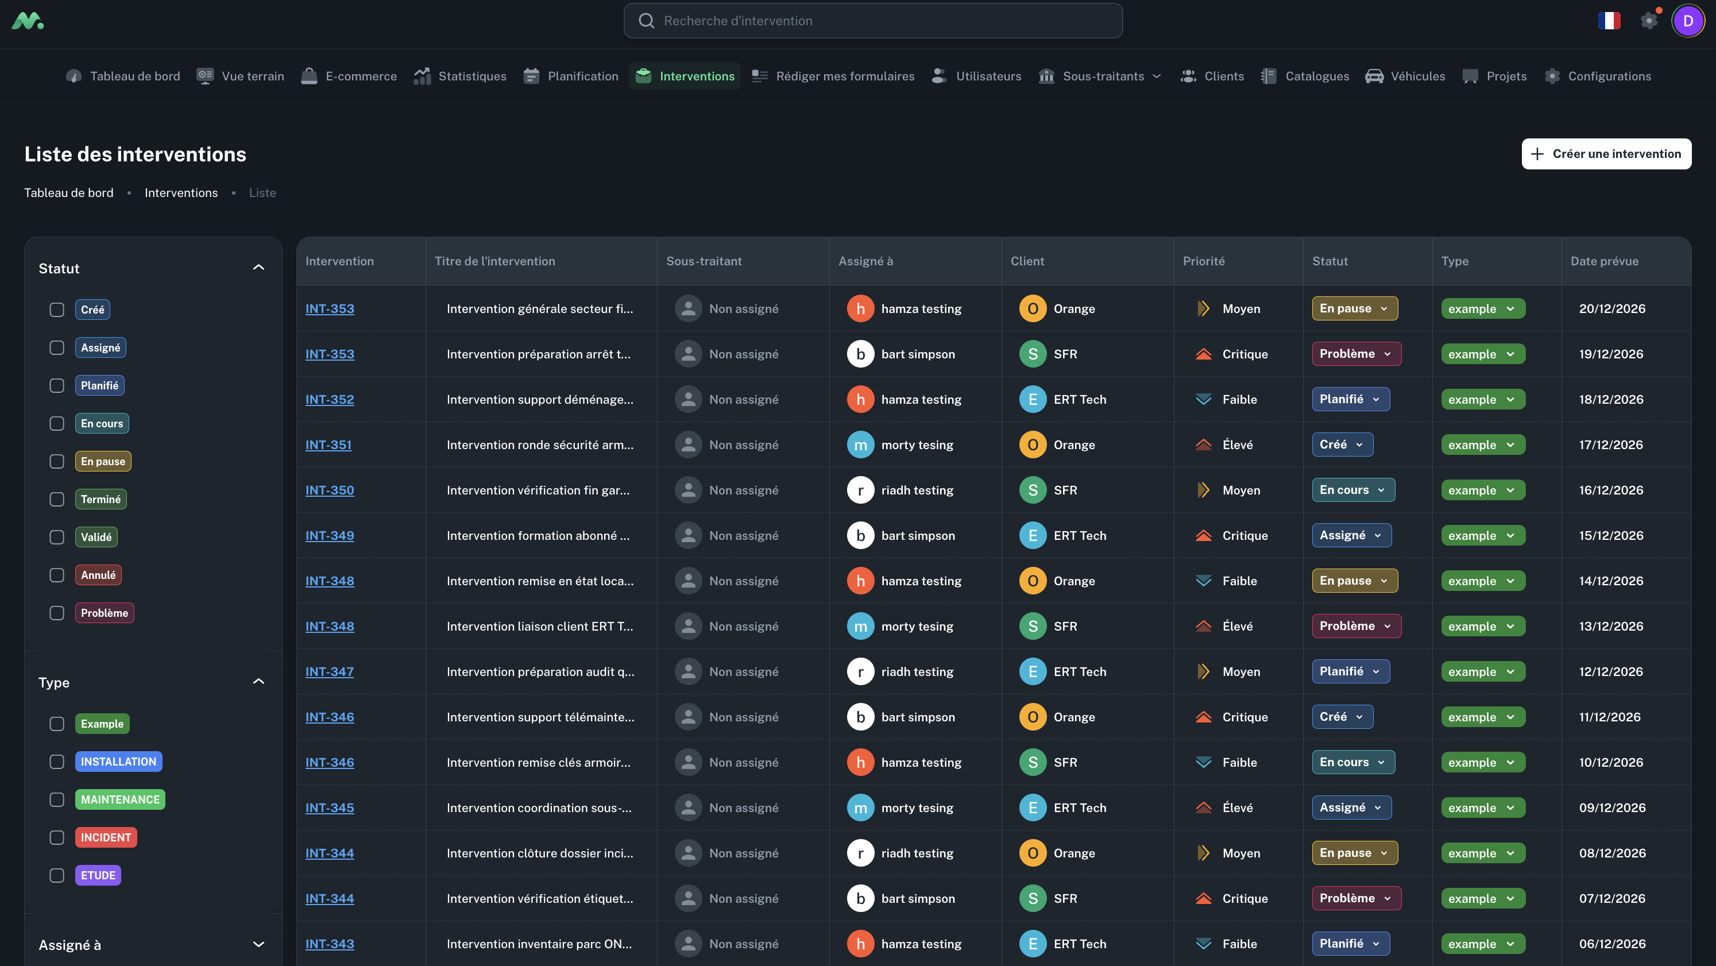Collapse the Type filter section
The height and width of the screenshot is (966, 1716).
[258, 682]
